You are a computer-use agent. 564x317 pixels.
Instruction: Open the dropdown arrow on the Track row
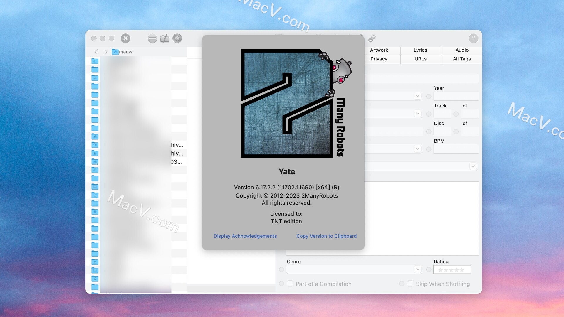coord(417,114)
